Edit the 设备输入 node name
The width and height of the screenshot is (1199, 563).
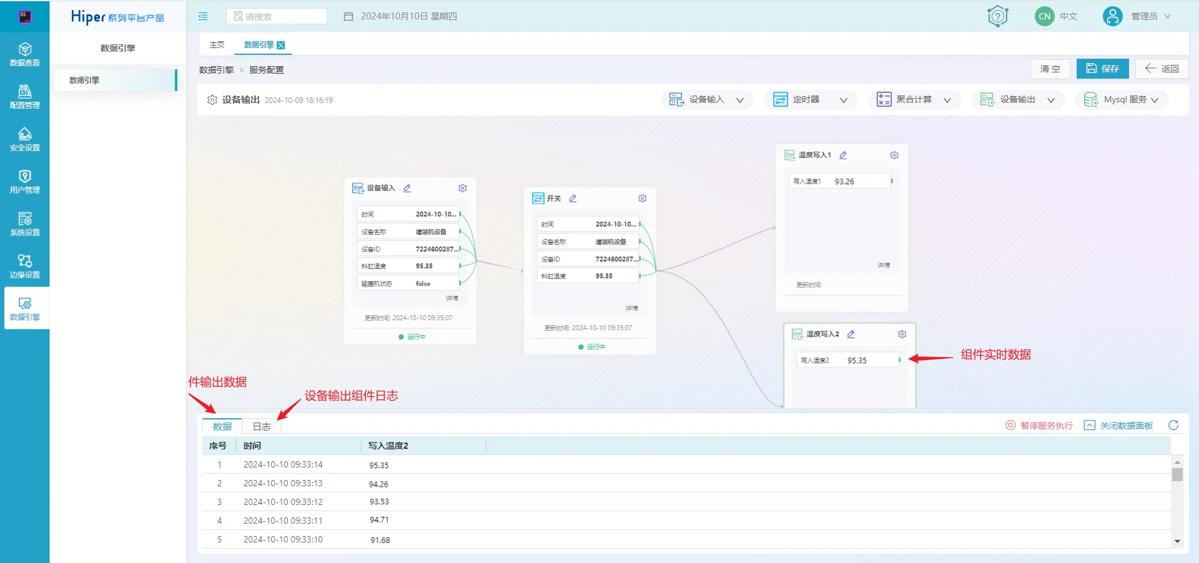(407, 188)
